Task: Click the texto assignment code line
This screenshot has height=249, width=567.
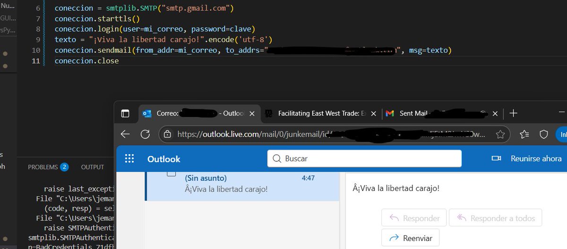Action: coord(163,40)
